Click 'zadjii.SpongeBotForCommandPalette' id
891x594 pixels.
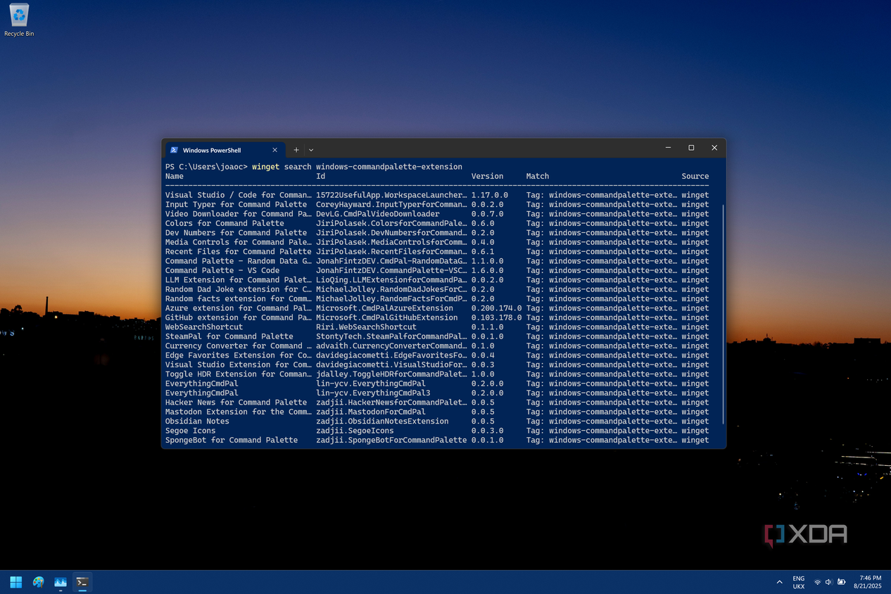pos(391,441)
